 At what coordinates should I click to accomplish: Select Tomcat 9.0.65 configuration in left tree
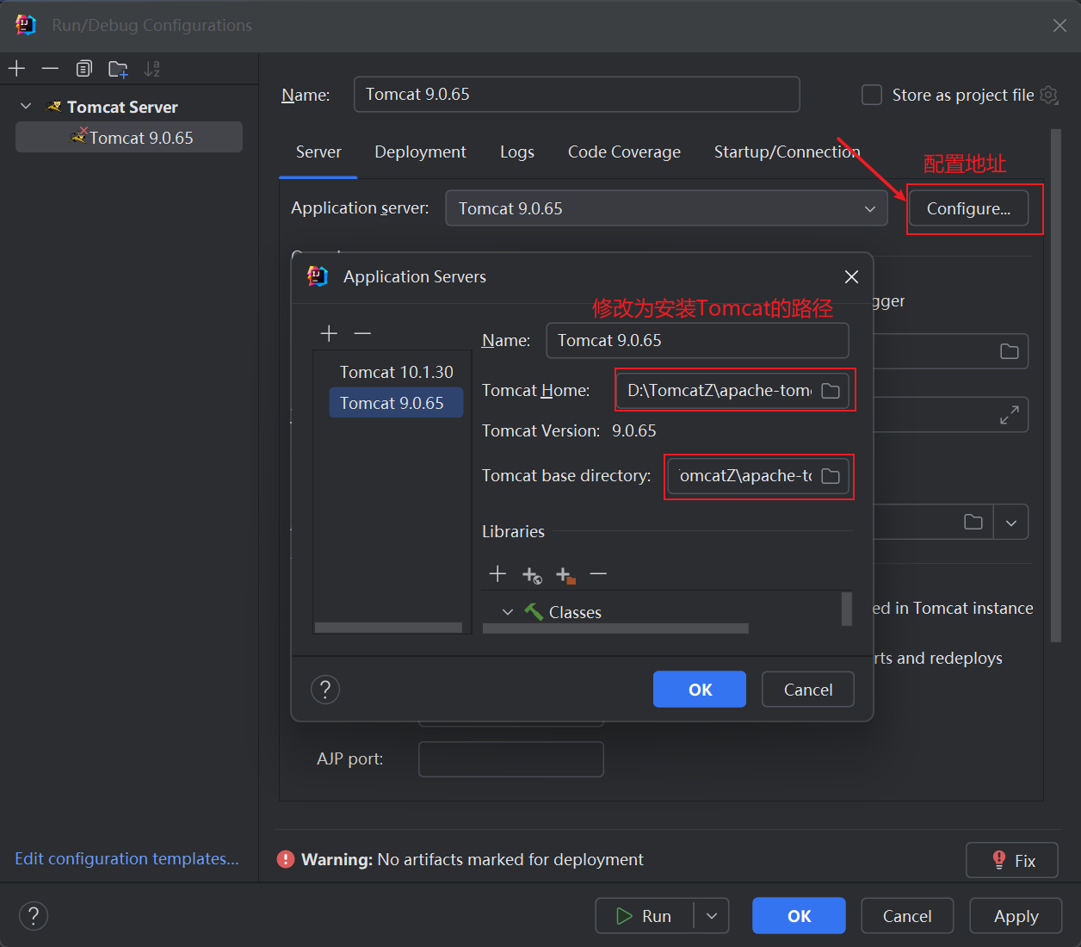129,138
